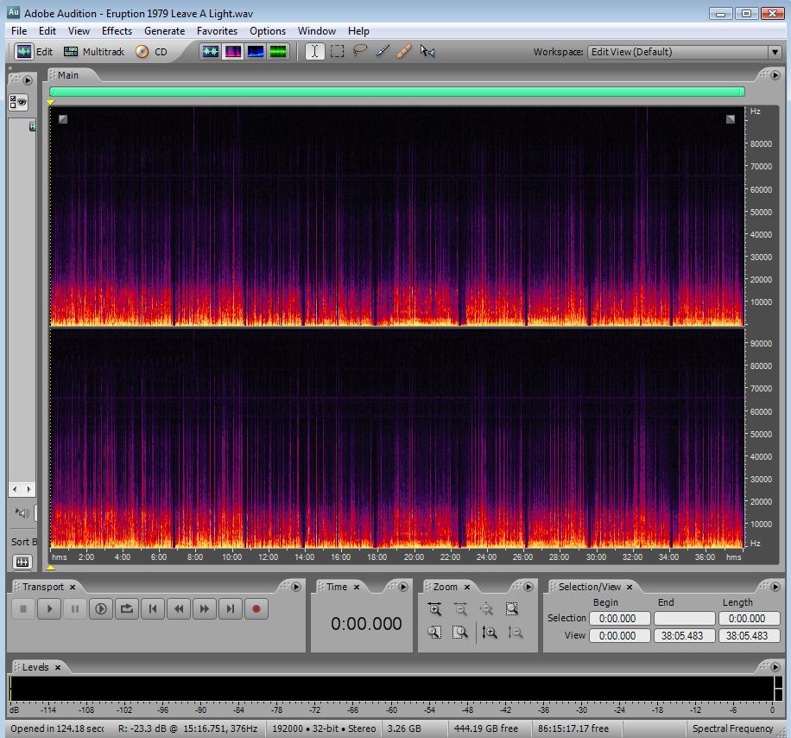This screenshot has width=791, height=738.
Task: Select the Lasso selection tool
Action: [360, 52]
